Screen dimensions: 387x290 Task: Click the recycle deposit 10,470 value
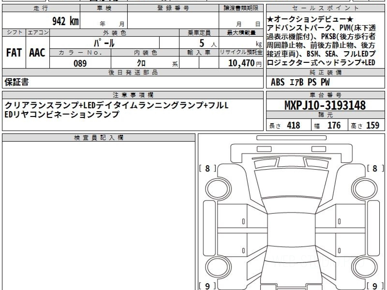tap(241, 63)
